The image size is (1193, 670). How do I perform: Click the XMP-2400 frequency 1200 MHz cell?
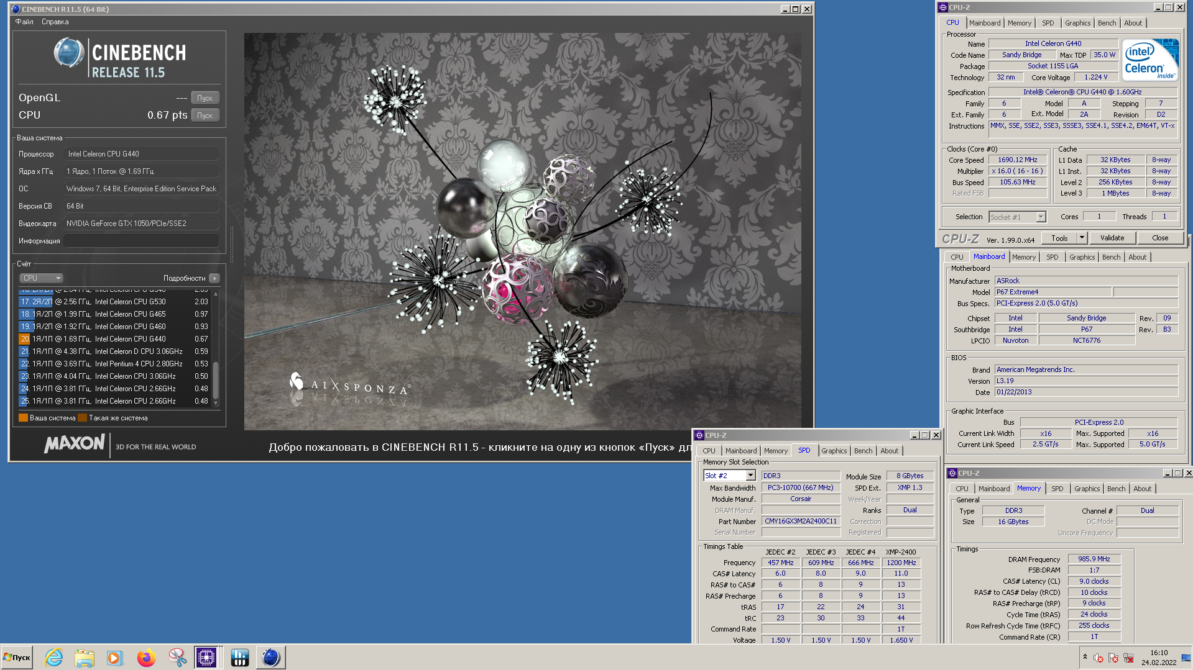[x=901, y=563]
